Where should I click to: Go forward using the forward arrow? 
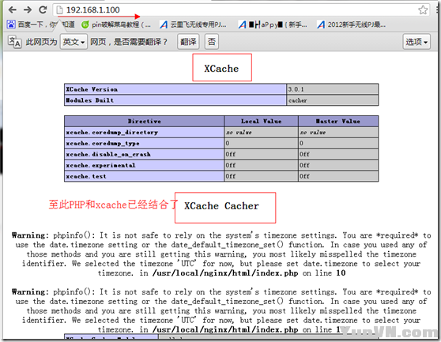point(28,10)
